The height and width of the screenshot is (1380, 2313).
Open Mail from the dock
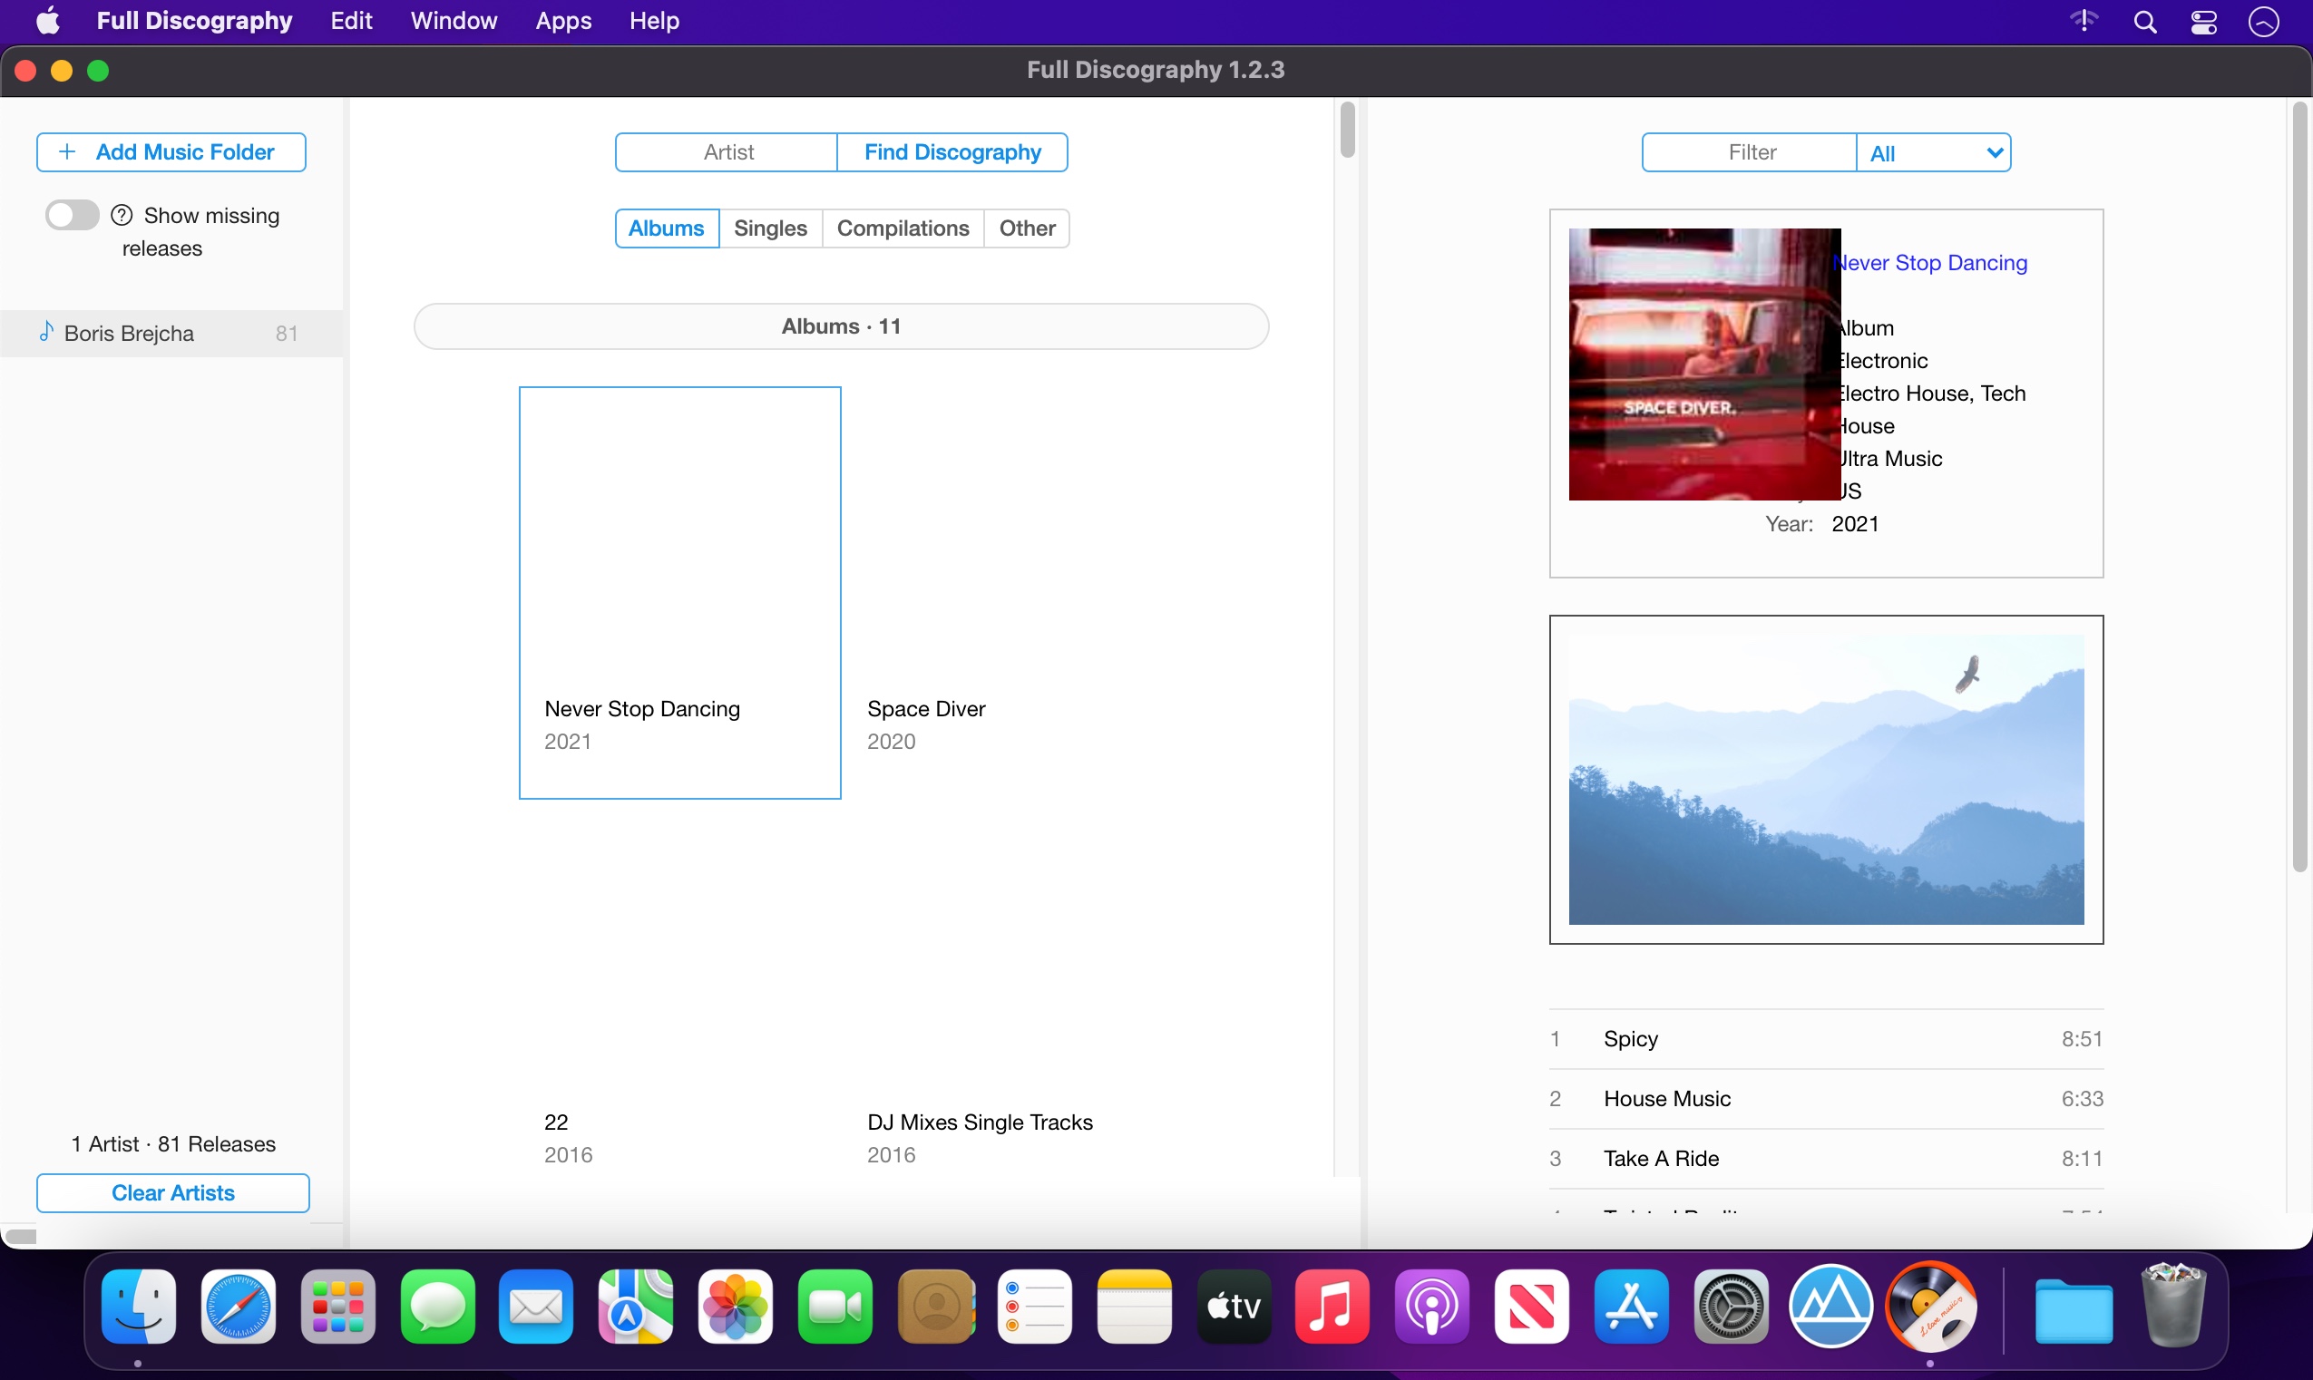coord(536,1307)
